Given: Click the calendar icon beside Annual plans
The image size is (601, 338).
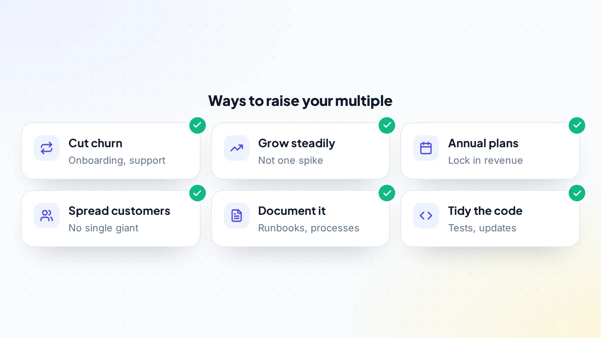Looking at the screenshot, I should coord(426,148).
